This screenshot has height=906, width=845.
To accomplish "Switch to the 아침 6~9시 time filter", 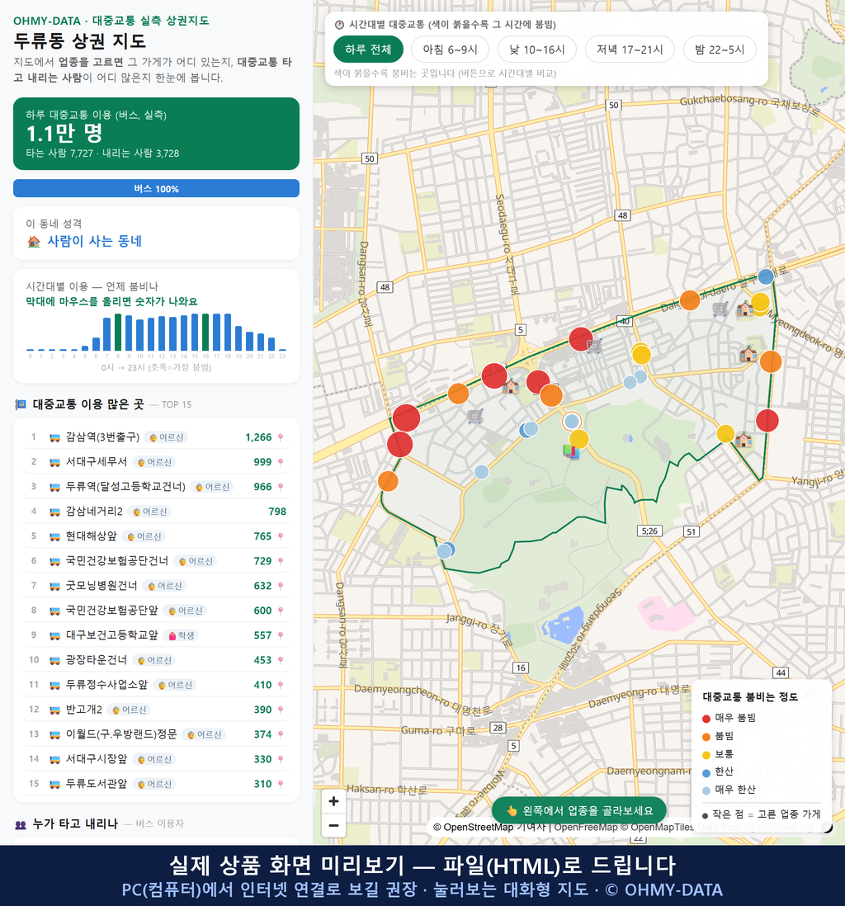I will [x=451, y=50].
